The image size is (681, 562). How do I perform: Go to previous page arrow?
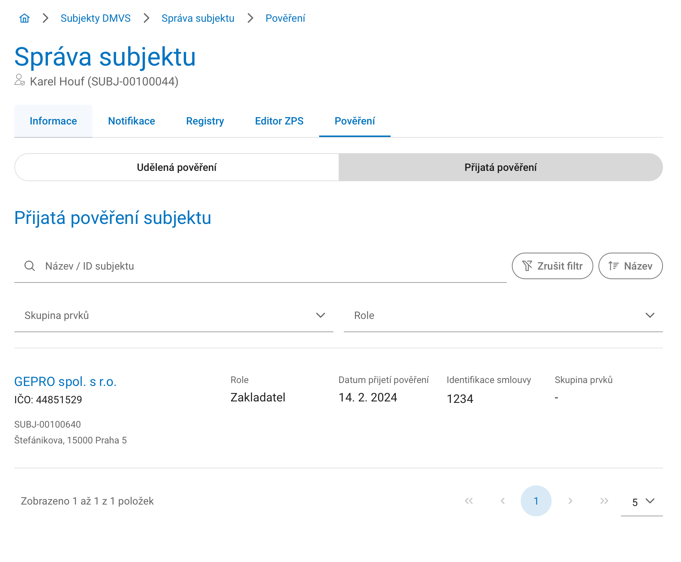(x=503, y=501)
